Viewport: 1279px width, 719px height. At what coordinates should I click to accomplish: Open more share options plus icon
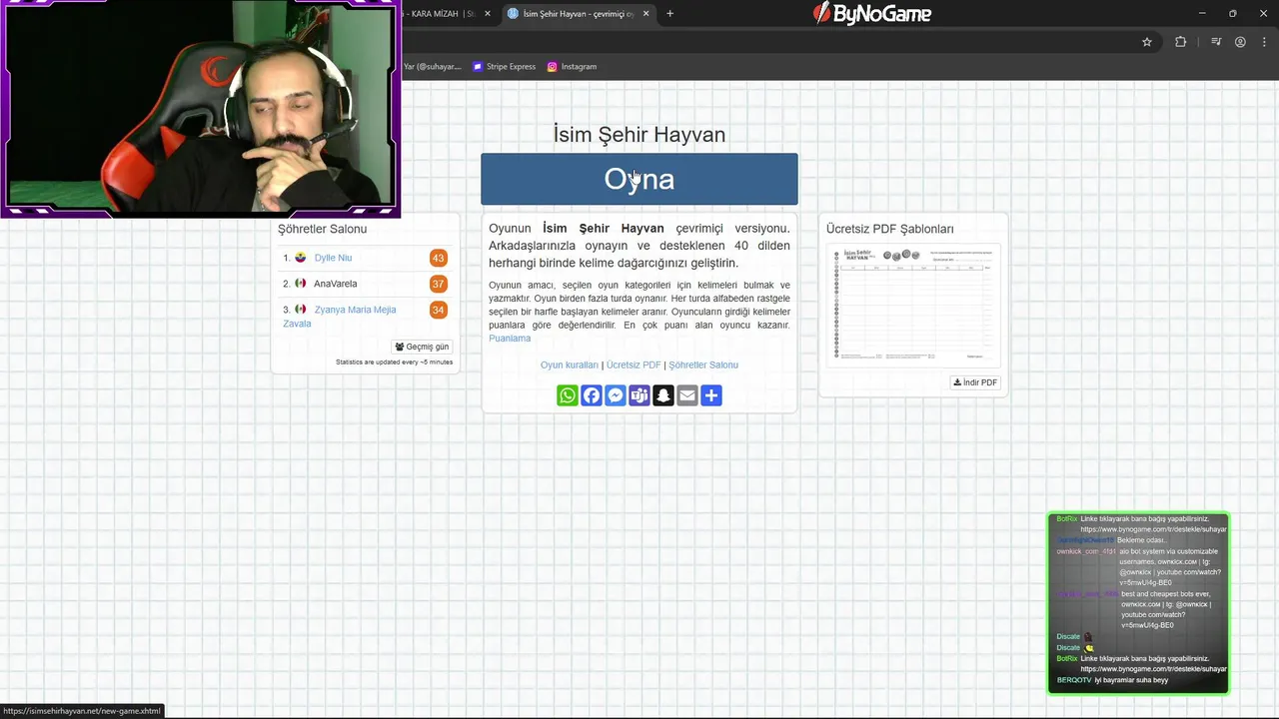pos(711,395)
